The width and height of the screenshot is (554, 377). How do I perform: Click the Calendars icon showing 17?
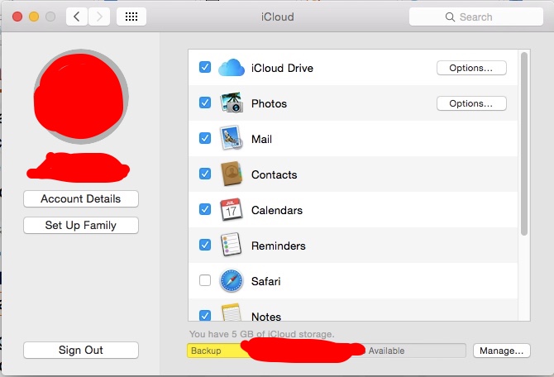pyautogui.click(x=232, y=209)
